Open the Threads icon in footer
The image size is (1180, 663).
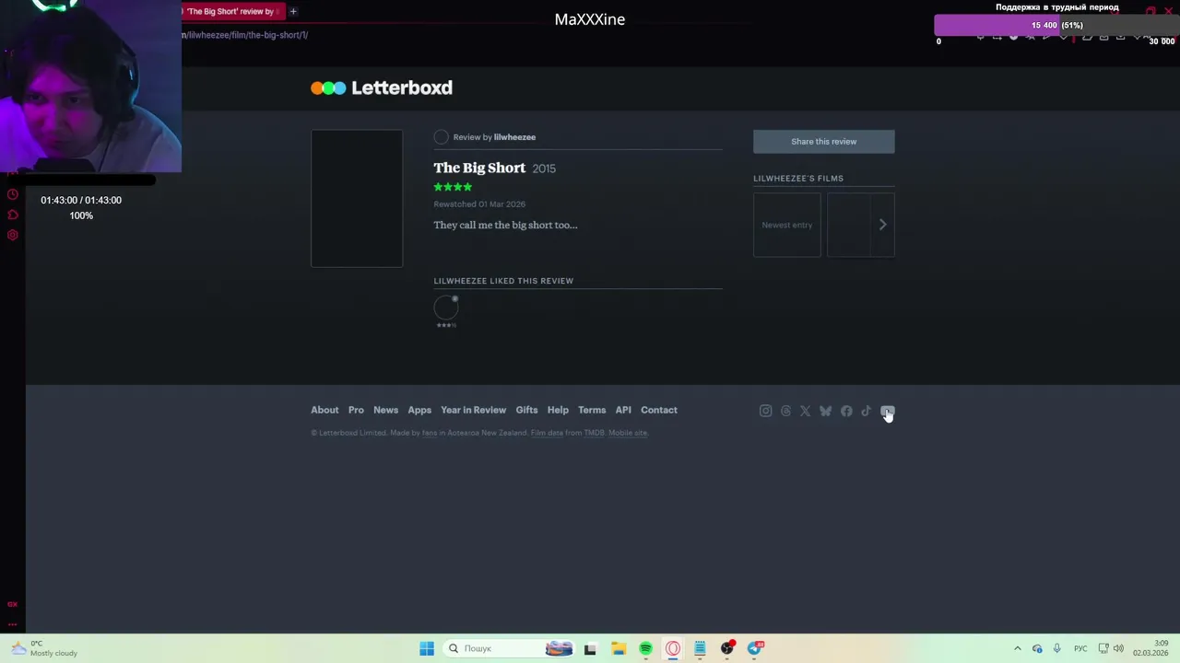[x=785, y=411]
